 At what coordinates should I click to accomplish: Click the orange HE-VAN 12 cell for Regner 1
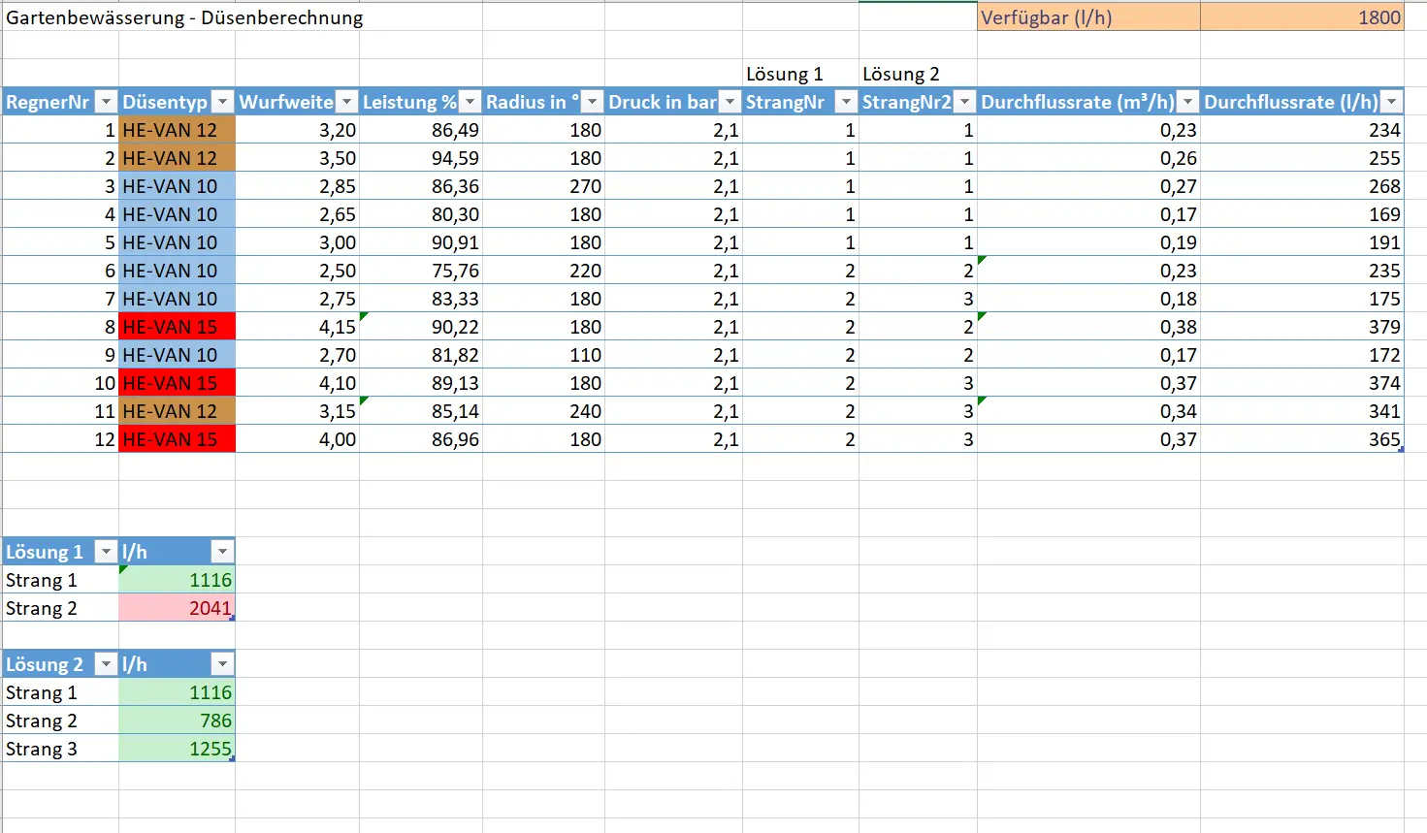click(177, 130)
